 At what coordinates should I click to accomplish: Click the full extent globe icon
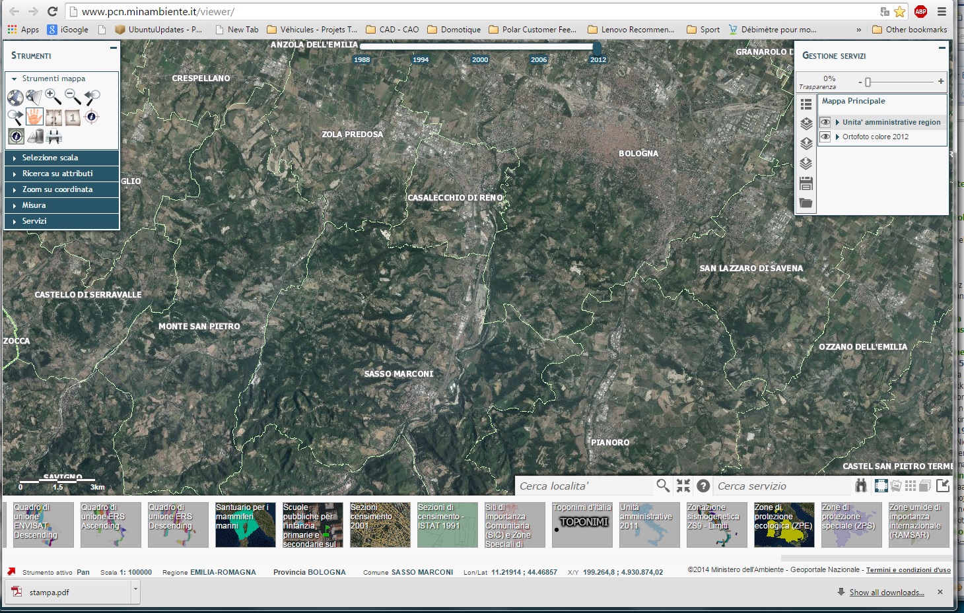coord(15,98)
